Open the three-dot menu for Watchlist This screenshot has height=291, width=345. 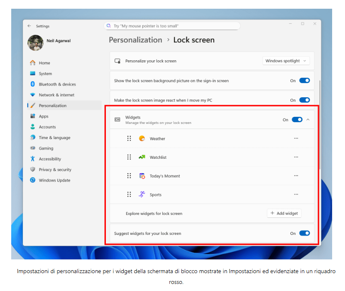296,157
